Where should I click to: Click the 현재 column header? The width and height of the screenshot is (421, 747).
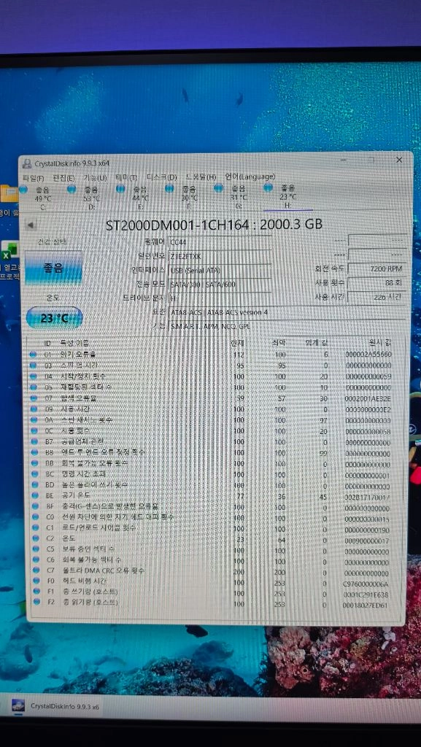[x=238, y=343]
